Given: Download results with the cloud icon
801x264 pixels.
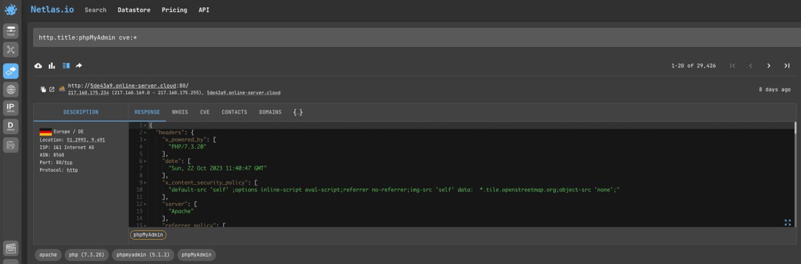Looking at the screenshot, I should pyautogui.click(x=38, y=66).
